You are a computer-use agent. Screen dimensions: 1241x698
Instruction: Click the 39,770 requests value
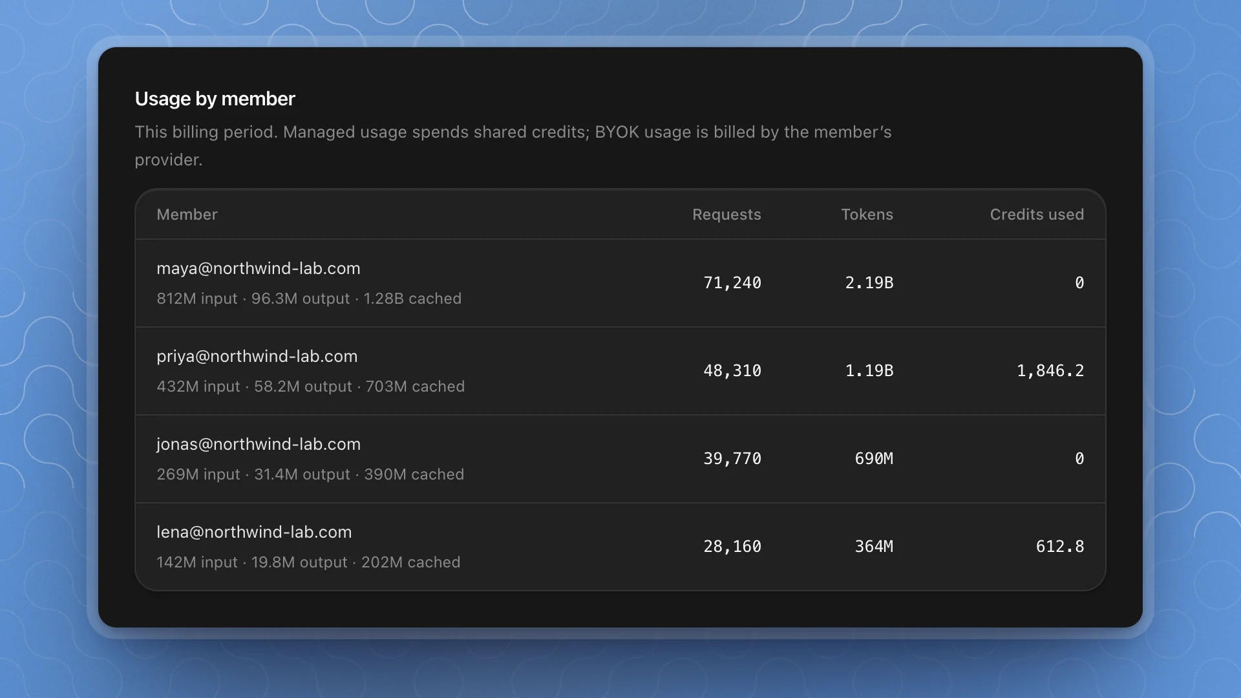pos(732,459)
